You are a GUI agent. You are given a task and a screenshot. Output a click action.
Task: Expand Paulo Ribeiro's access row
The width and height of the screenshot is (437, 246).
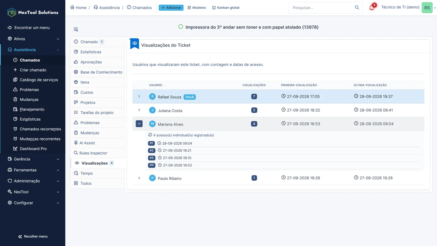click(x=139, y=178)
